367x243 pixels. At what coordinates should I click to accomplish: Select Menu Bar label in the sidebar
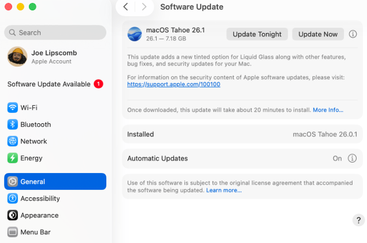pos(36,232)
